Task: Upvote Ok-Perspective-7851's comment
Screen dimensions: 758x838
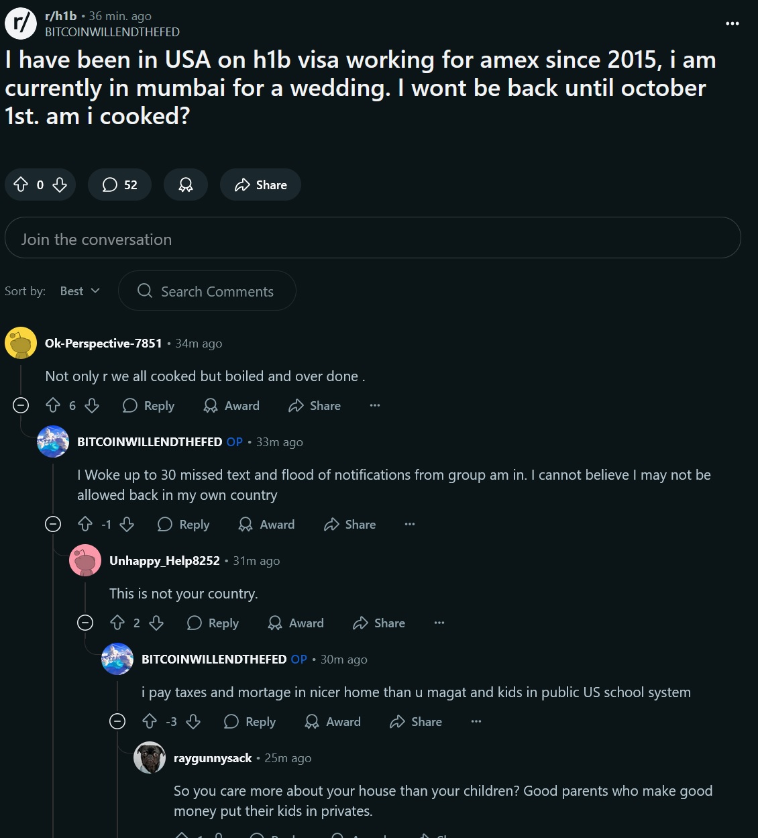Action: [x=53, y=405]
